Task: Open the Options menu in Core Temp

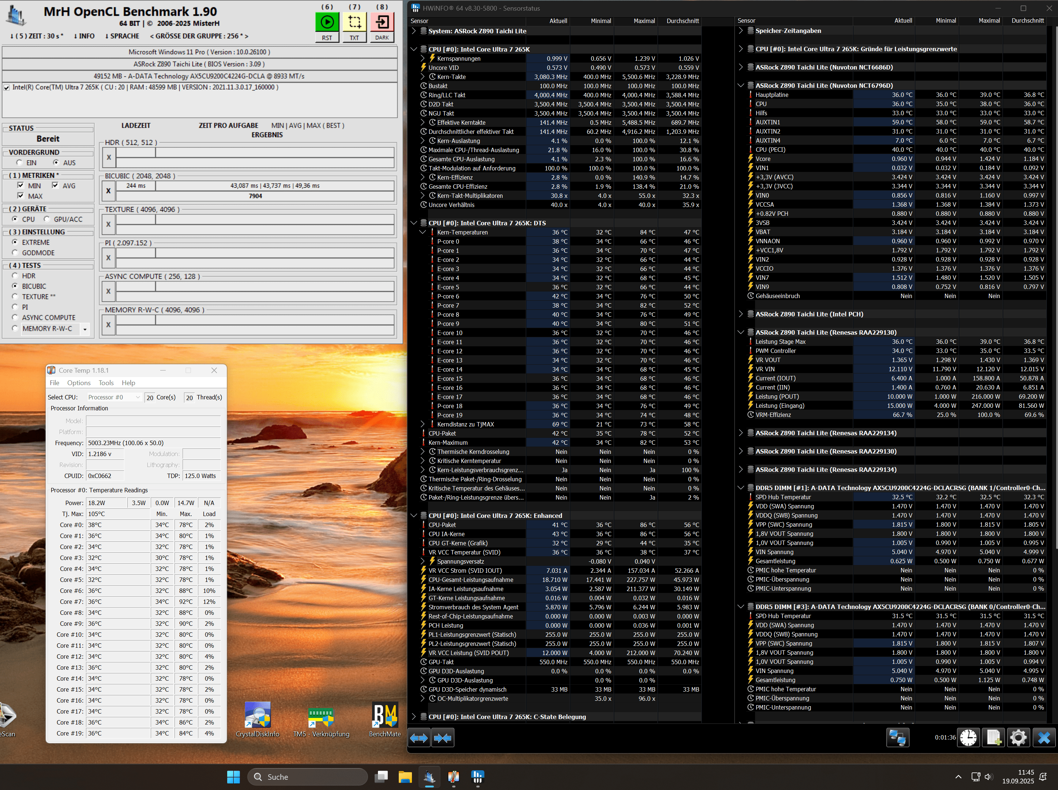Action: [78, 383]
